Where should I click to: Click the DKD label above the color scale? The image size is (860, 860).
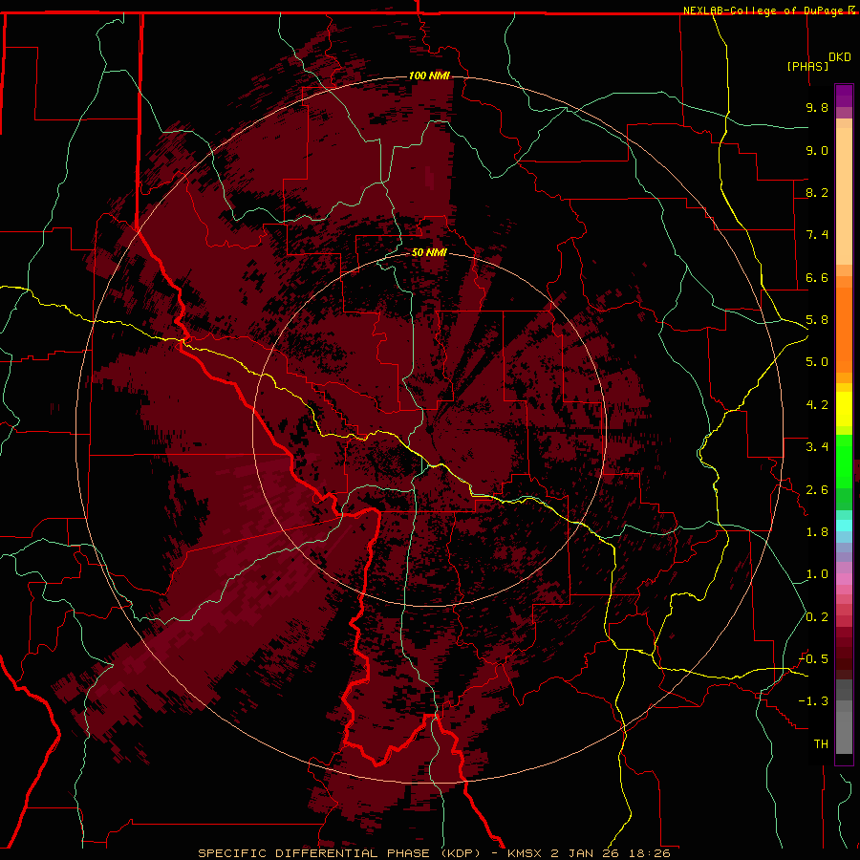pos(840,57)
